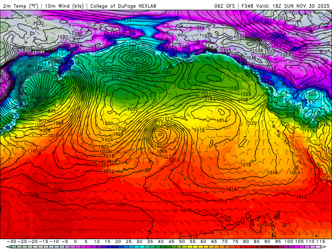Click the 996 pressure contour label
The width and height of the screenshot is (332, 249).
pyautogui.click(x=51, y=63)
